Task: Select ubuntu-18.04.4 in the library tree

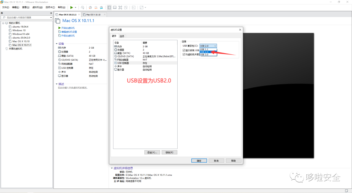Action: click(20, 27)
